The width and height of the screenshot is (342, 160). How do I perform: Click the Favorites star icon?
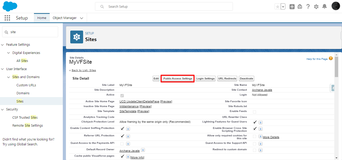click(277, 7)
